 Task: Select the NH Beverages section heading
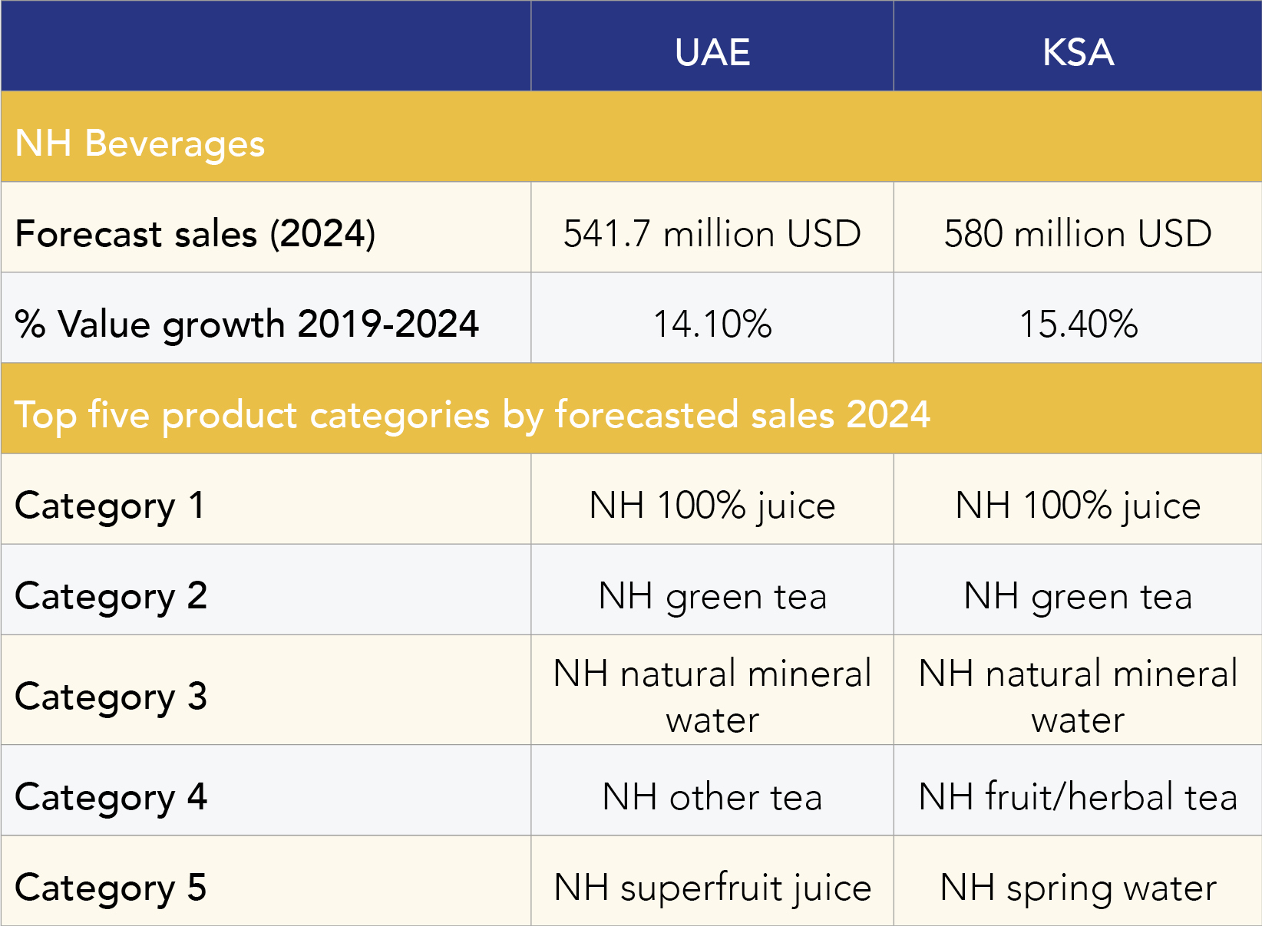pos(140,143)
